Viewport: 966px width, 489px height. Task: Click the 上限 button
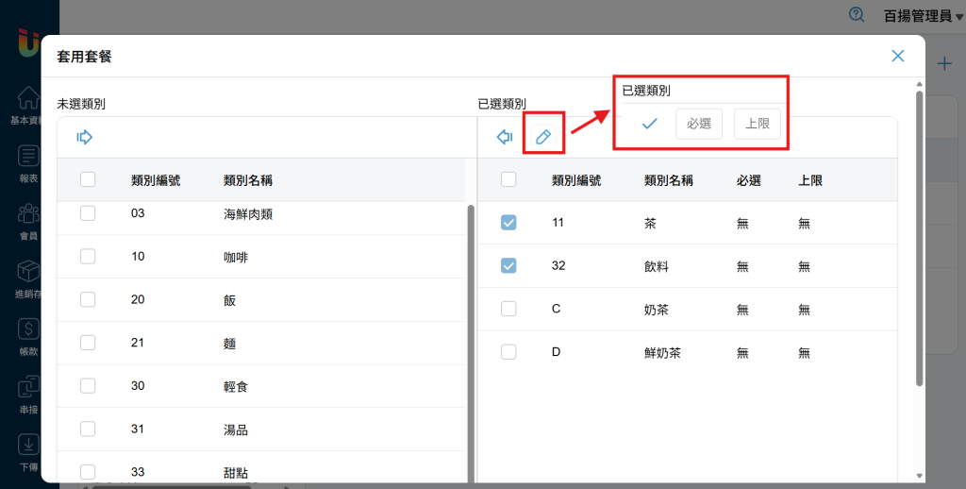coord(758,124)
